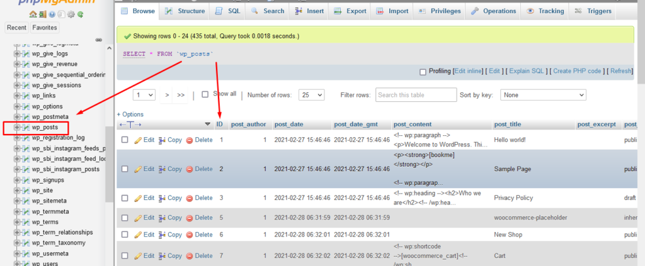Click the Edit inline link
Screen dimensions: 645x266
pos(468,71)
